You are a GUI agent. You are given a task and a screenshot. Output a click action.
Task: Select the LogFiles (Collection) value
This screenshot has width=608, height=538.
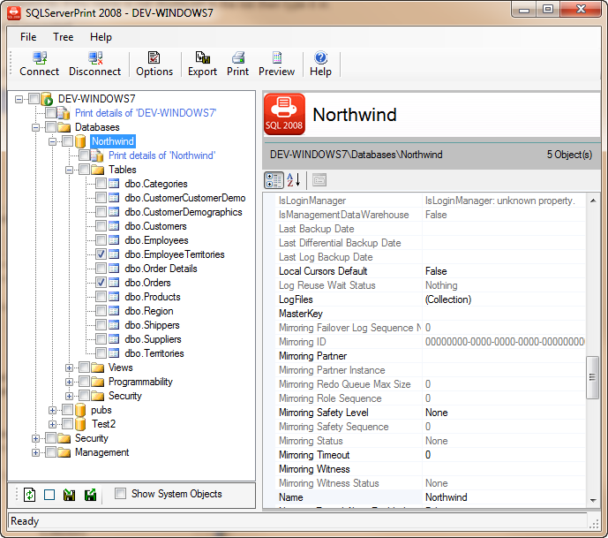(x=448, y=299)
